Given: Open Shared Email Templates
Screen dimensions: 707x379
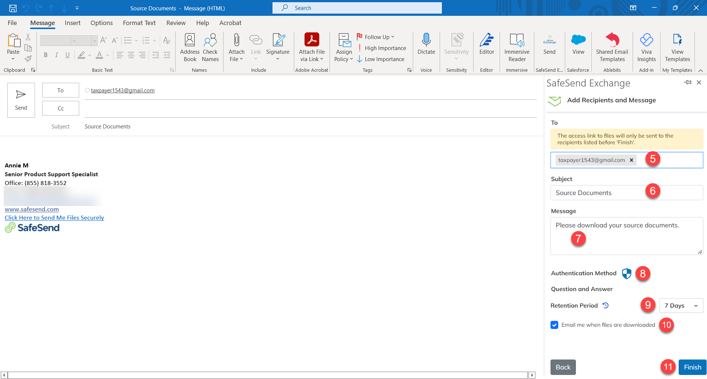Looking at the screenshot, I should click(612, 47).
